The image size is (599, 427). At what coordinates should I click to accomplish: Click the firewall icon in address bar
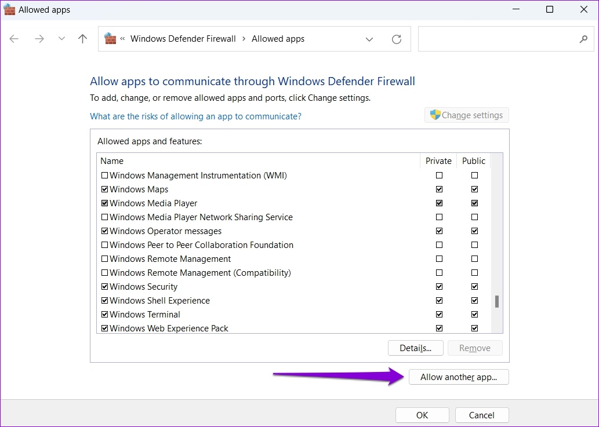pyautogui.click(x=110, y=39)
